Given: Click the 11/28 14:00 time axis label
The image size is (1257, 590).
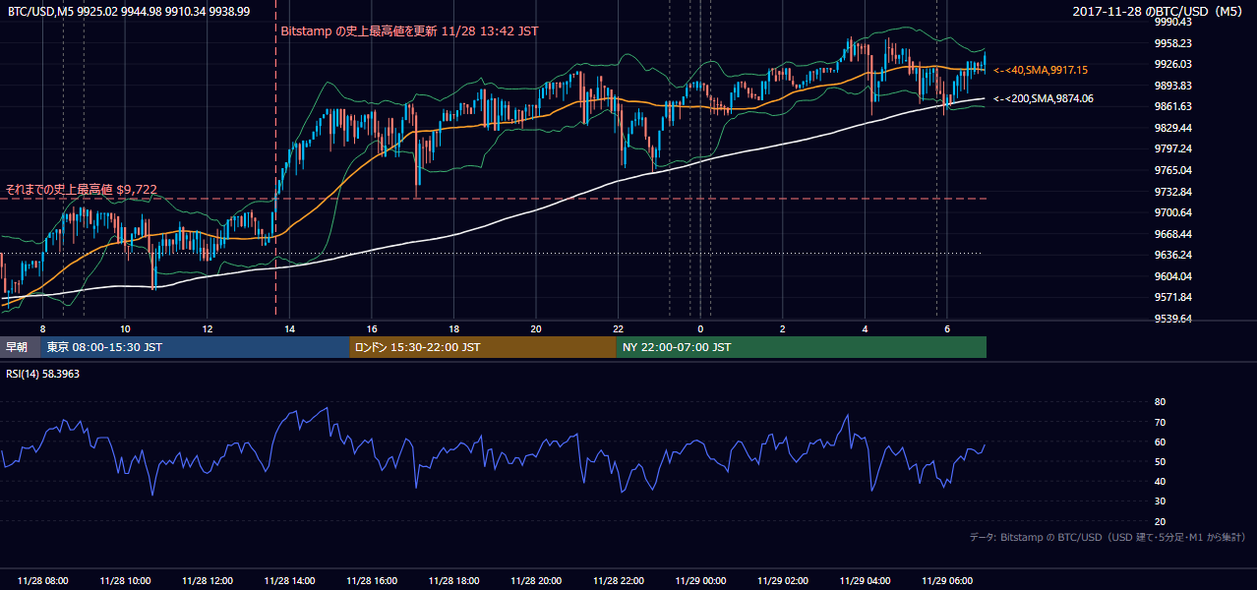Looking at the screenshot, I should [x=288, y=581].
